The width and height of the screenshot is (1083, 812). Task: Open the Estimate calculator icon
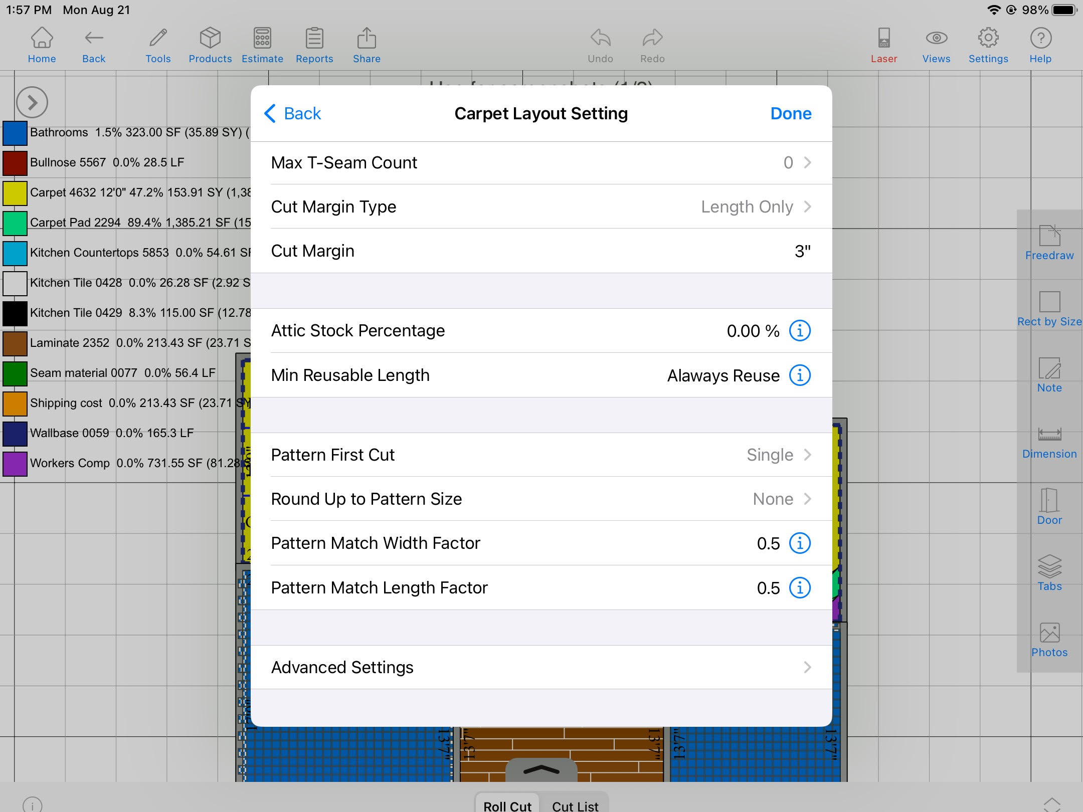pyautogui.click(x=262, y=45)
